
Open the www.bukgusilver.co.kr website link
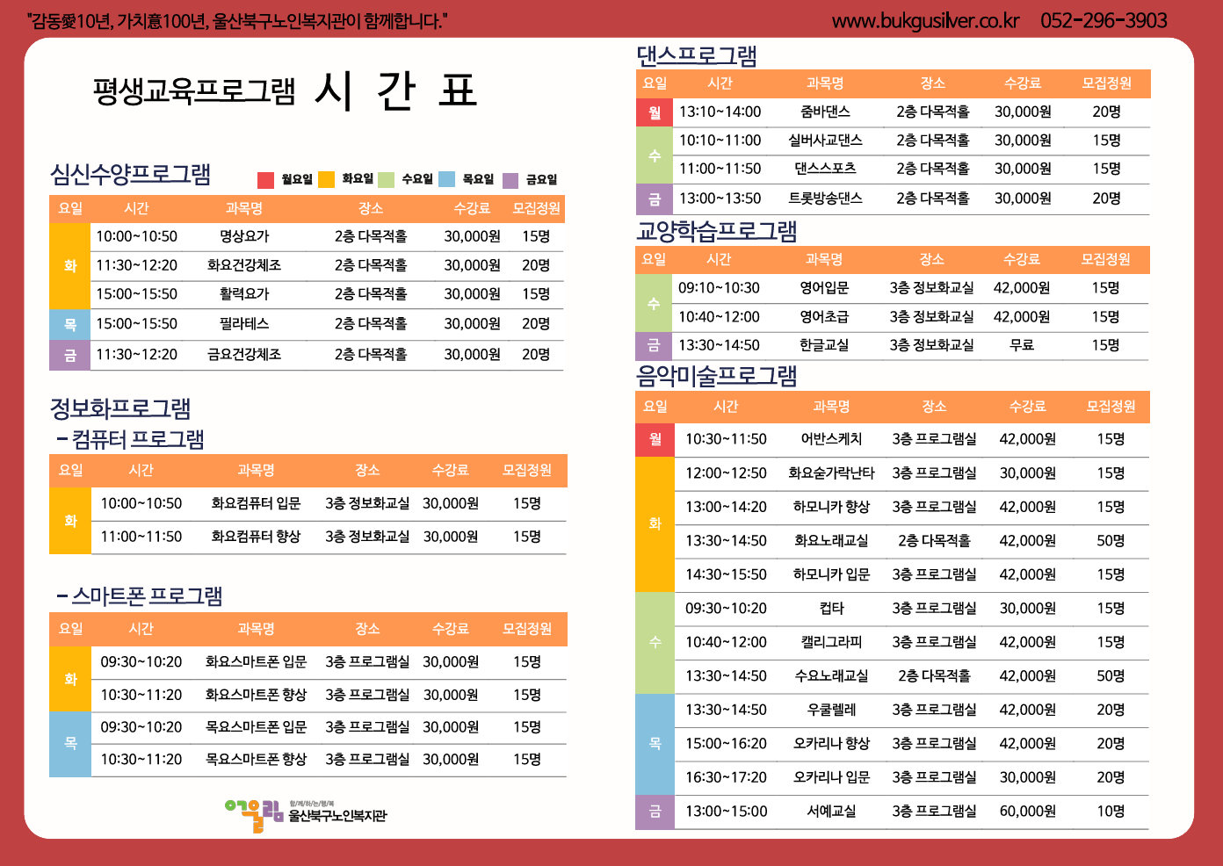(x=925, y=20)
